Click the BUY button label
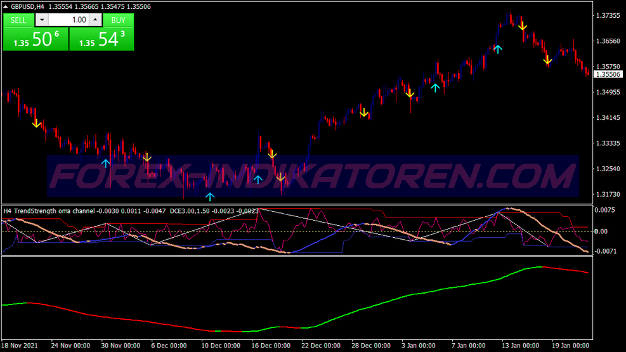Viewport: 626px width, 352px height. (118, 20)
